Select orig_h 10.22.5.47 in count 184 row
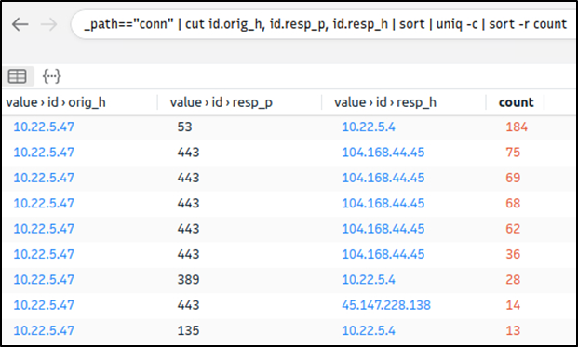This screenshot has width=578, height=347. click(44, 127)
